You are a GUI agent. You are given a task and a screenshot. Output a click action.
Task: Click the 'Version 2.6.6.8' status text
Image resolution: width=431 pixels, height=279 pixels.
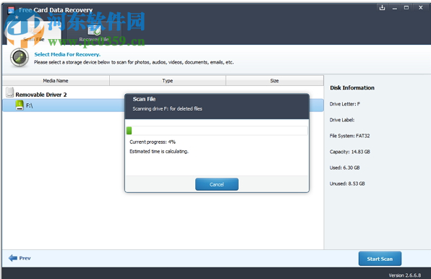[x=405, y=275]
